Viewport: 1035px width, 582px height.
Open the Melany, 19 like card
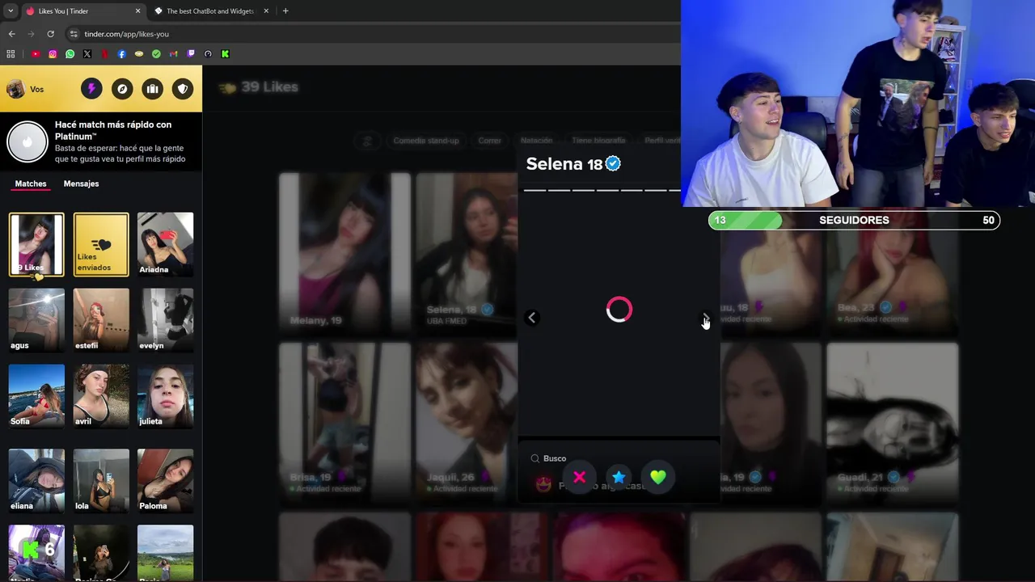coord(344,253)
